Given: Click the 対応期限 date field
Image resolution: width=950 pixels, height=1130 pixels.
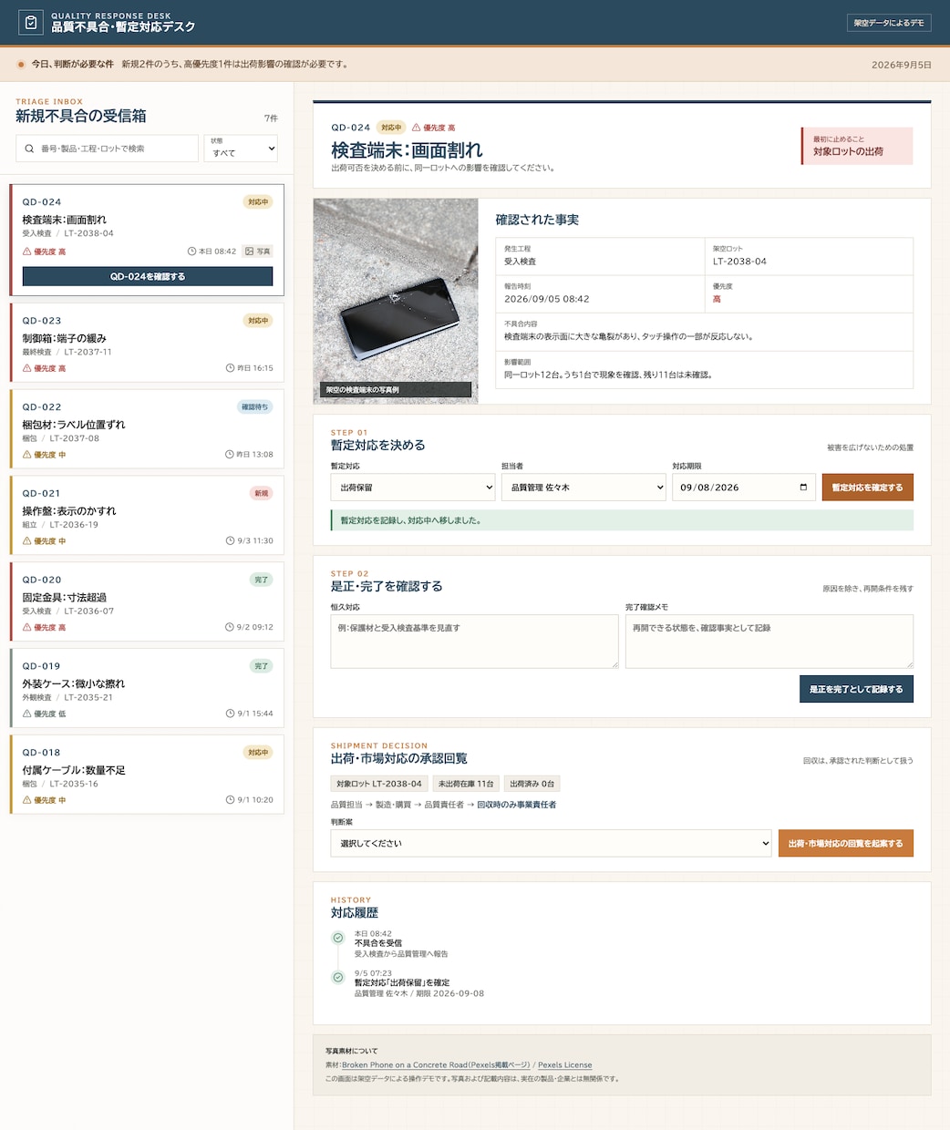Looking at the screenshot, I should tap(744, 488).
